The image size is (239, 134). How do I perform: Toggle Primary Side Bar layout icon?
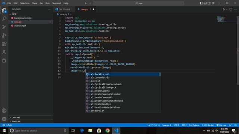coord(201,3)
